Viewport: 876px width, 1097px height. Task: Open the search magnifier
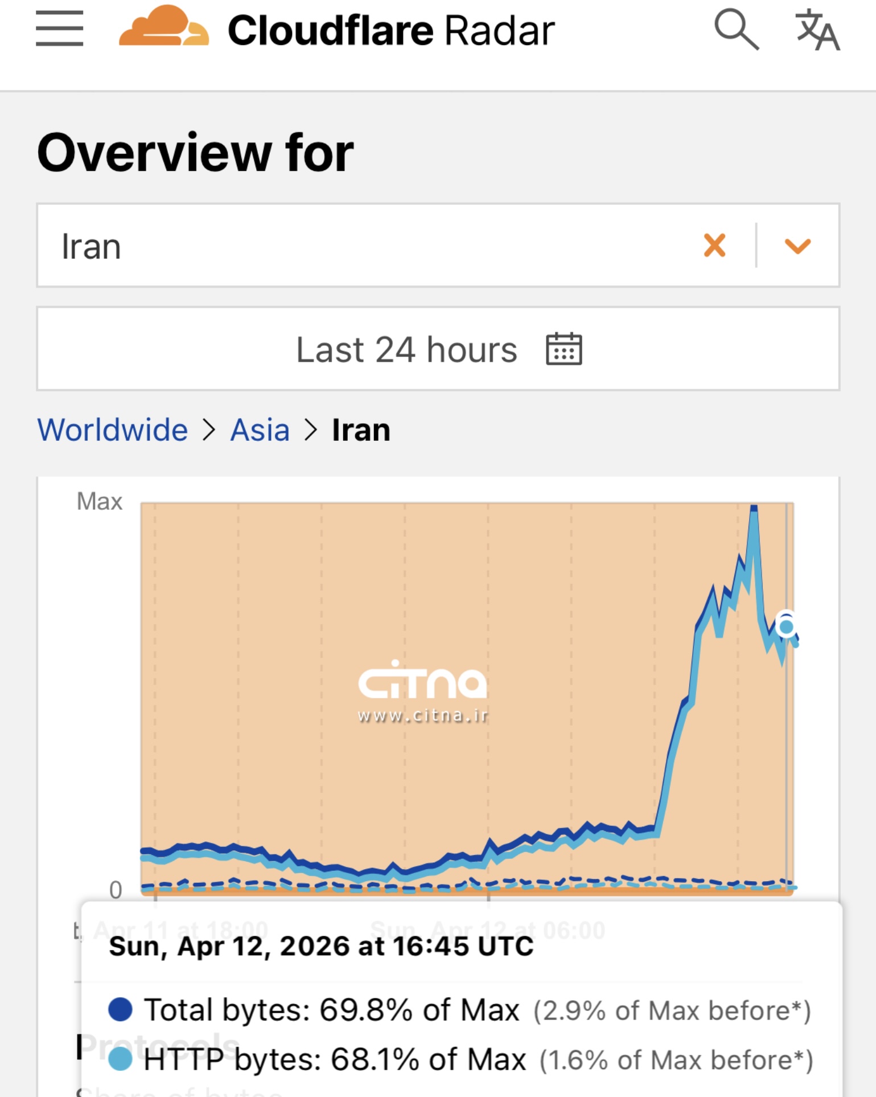(736, 28)
